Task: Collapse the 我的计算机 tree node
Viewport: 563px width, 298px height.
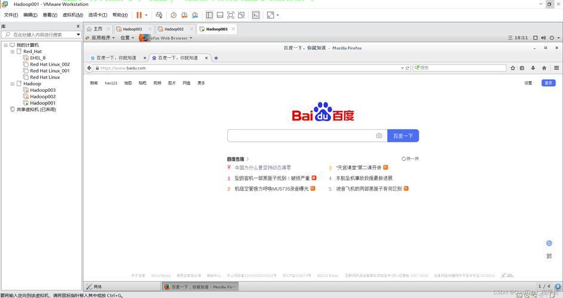Action: click(x=6, y=45)
